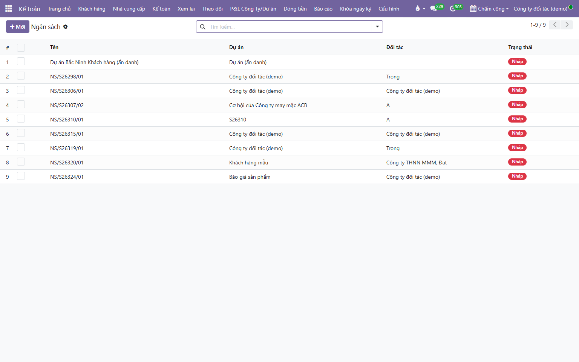This screenshot has width=579, height=362.
Task: Open activities clock icon with 303 badge
Action: (453, 8)
